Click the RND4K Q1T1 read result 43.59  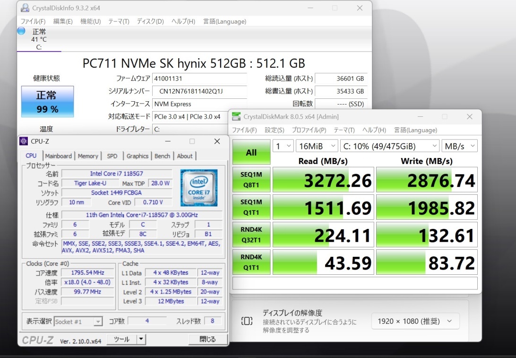point(324,262)
